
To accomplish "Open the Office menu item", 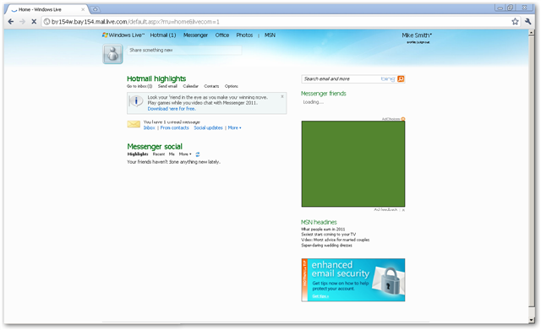I will click(222, 35).
